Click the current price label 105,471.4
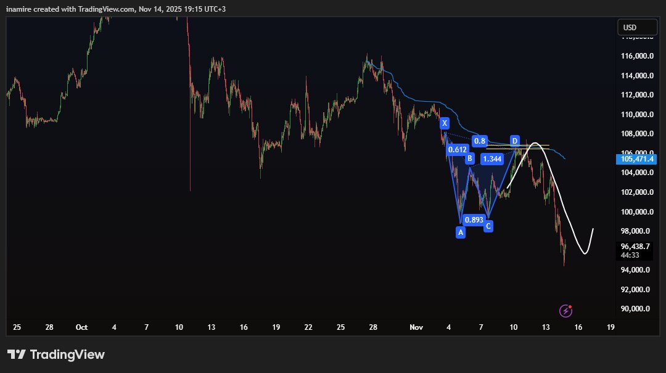This screenshot has width=666, height=373. point(639,159)
